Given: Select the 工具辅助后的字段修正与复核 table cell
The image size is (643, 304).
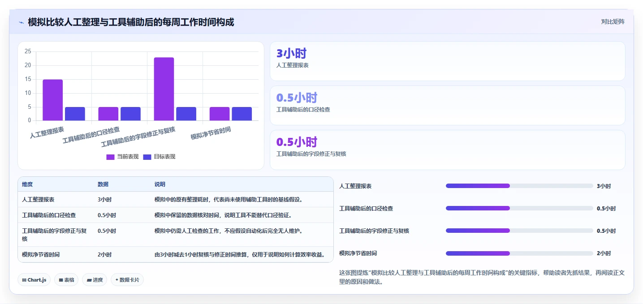Looking at the screenshot, I should point(54,235).
